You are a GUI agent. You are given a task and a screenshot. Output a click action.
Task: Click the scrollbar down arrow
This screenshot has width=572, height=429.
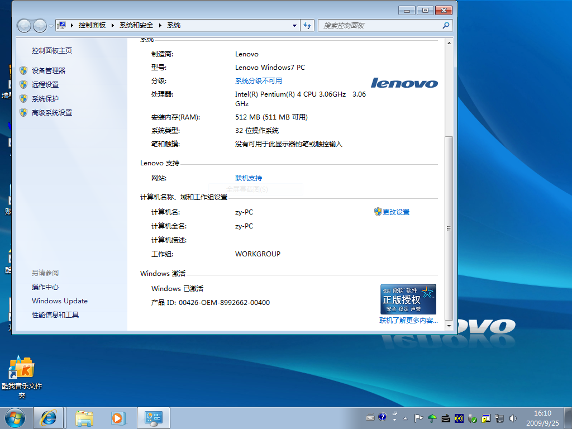point(449,326)
